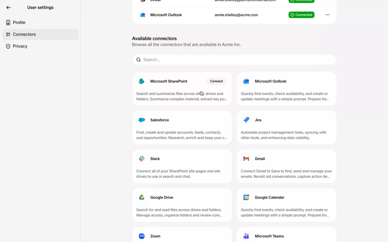Click the User settings title
The width and height of the screenshot is (388, 242).
(40, 7)
